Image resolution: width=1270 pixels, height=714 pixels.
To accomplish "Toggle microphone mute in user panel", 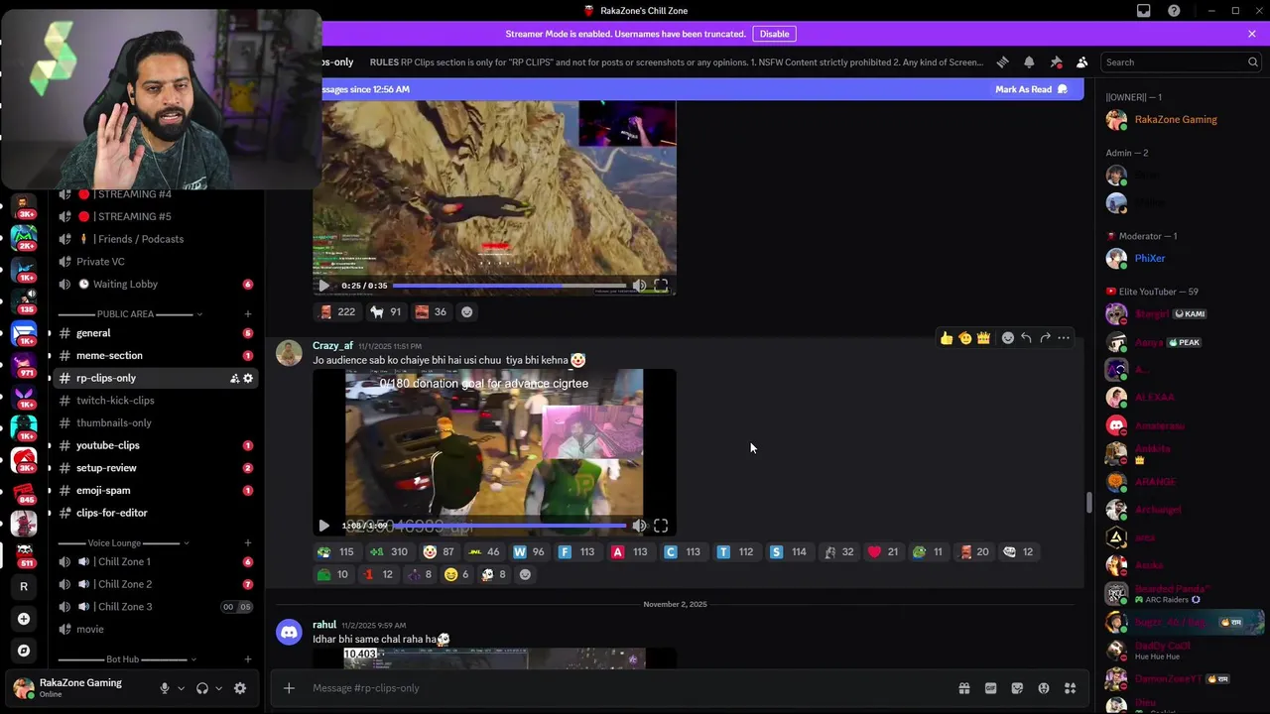I will click(165, 688).
